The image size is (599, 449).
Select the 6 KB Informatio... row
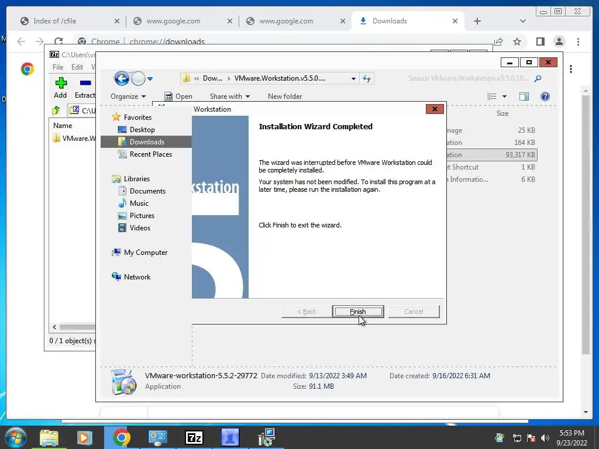click(x=491, y=179)
